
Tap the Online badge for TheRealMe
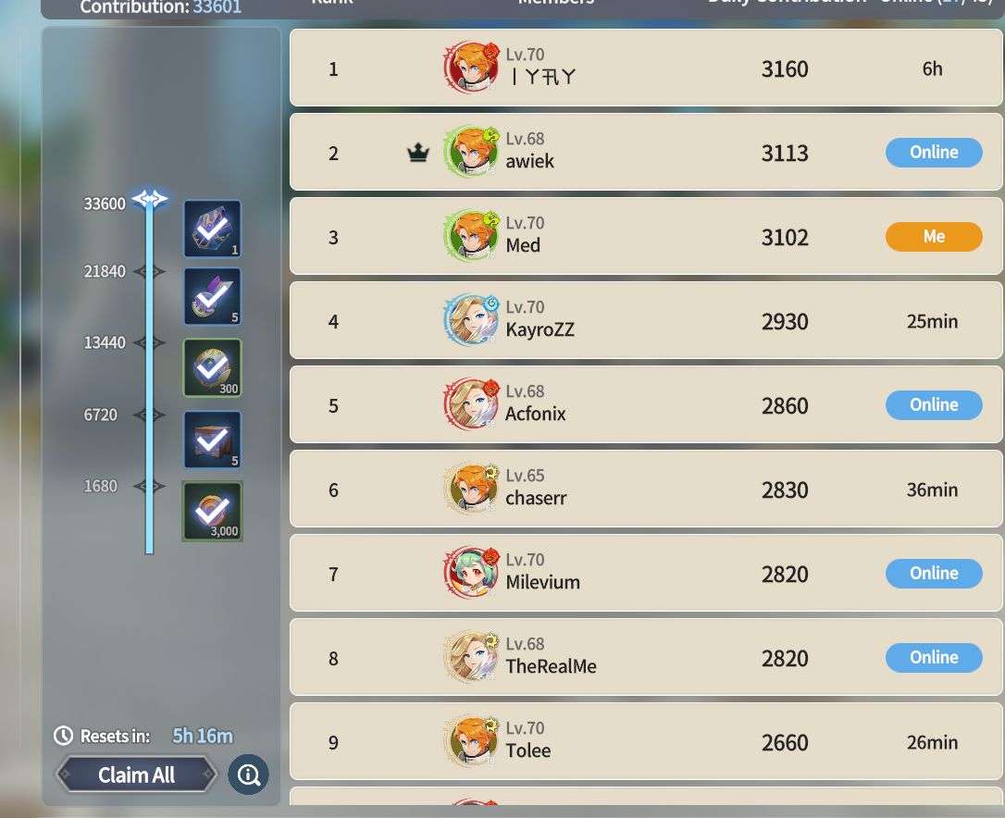[x=934, y=658]
